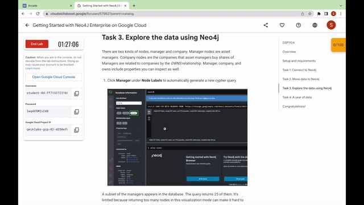364x205 pixels.
Task: Copy the Google Cloud Project ID
Action: [77, 130]
